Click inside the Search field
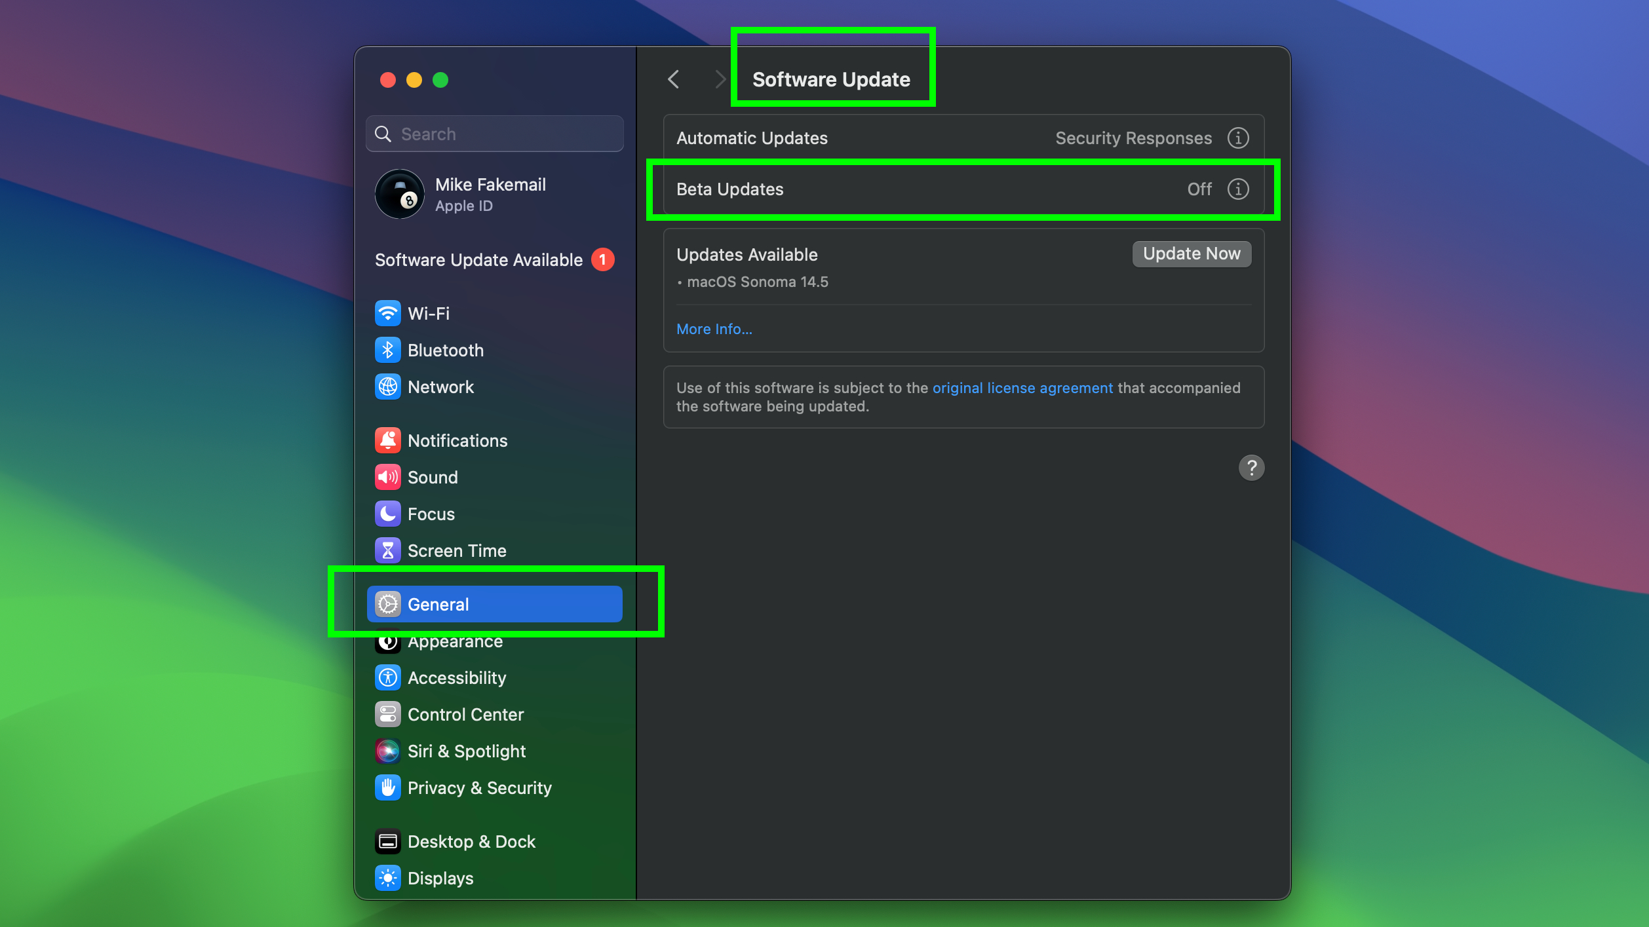The width and height of the screenshot is (1649, 927). [x=494, y=134]
